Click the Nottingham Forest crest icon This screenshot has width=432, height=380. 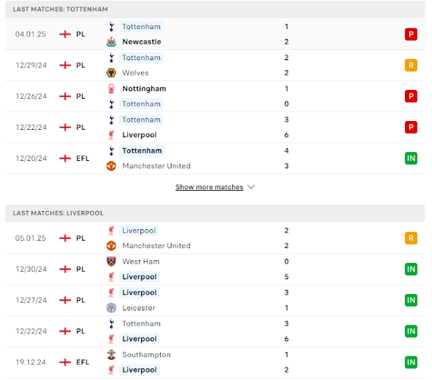point(111,89)
